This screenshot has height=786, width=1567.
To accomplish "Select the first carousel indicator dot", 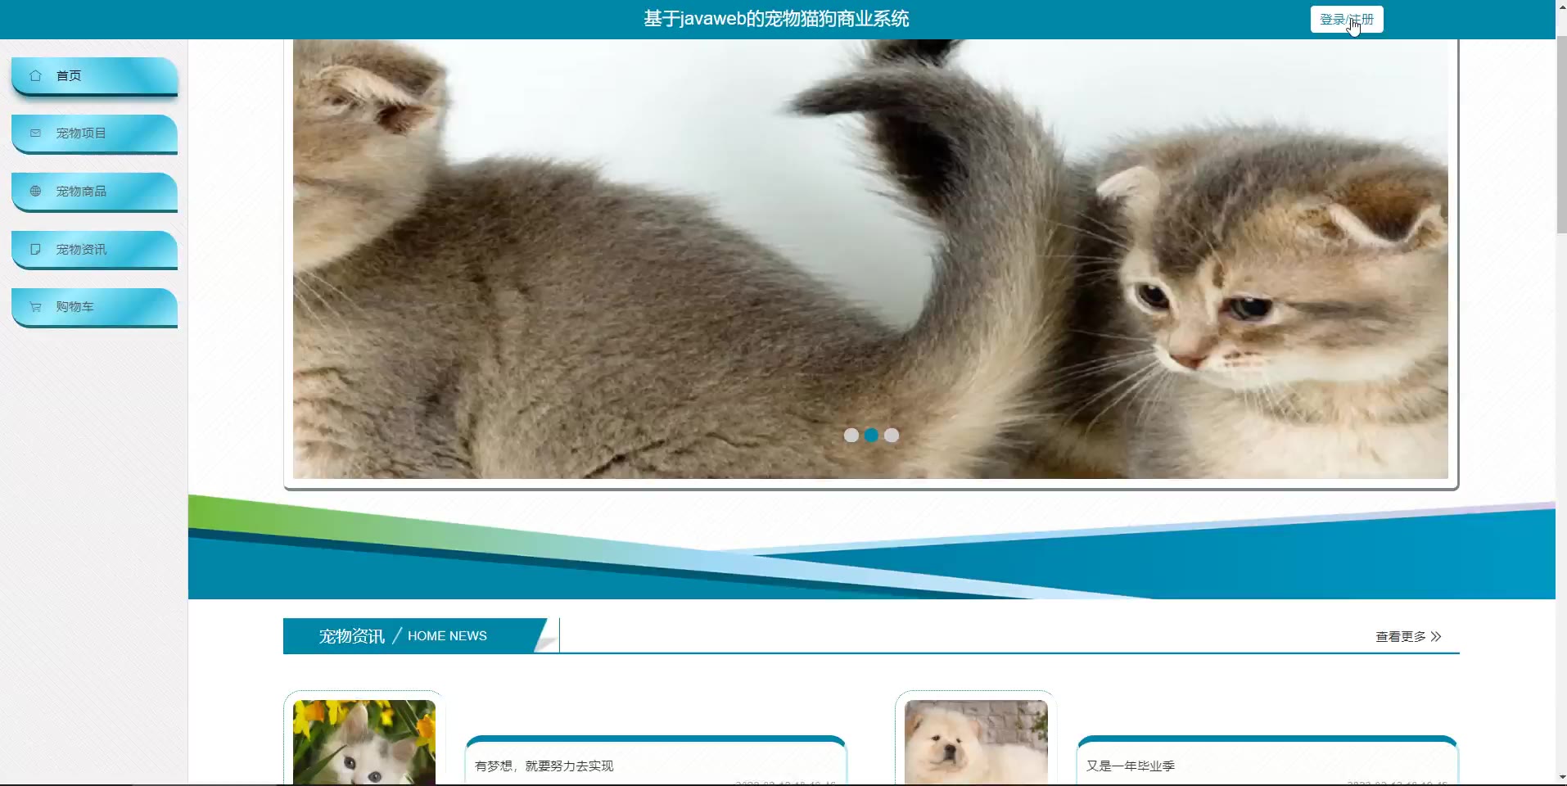I will coord(851,436).
